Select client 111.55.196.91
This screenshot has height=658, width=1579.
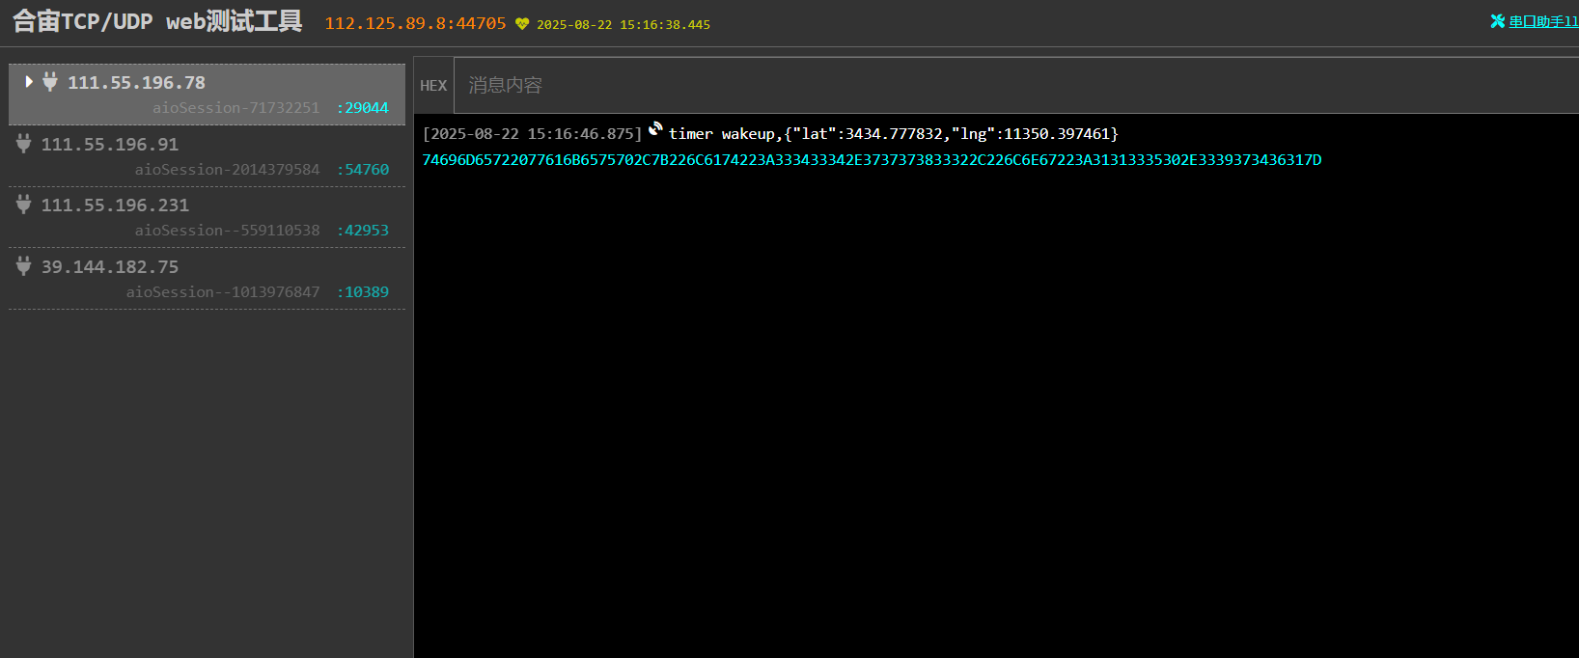[207, 156]
